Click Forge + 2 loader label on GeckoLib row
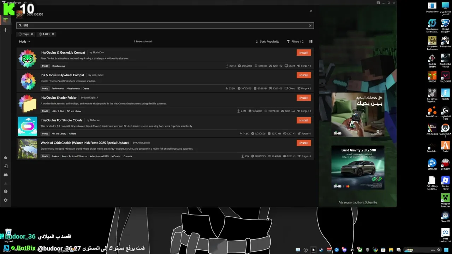This screenshot has height=254, width=452. [x=304, y=66]
